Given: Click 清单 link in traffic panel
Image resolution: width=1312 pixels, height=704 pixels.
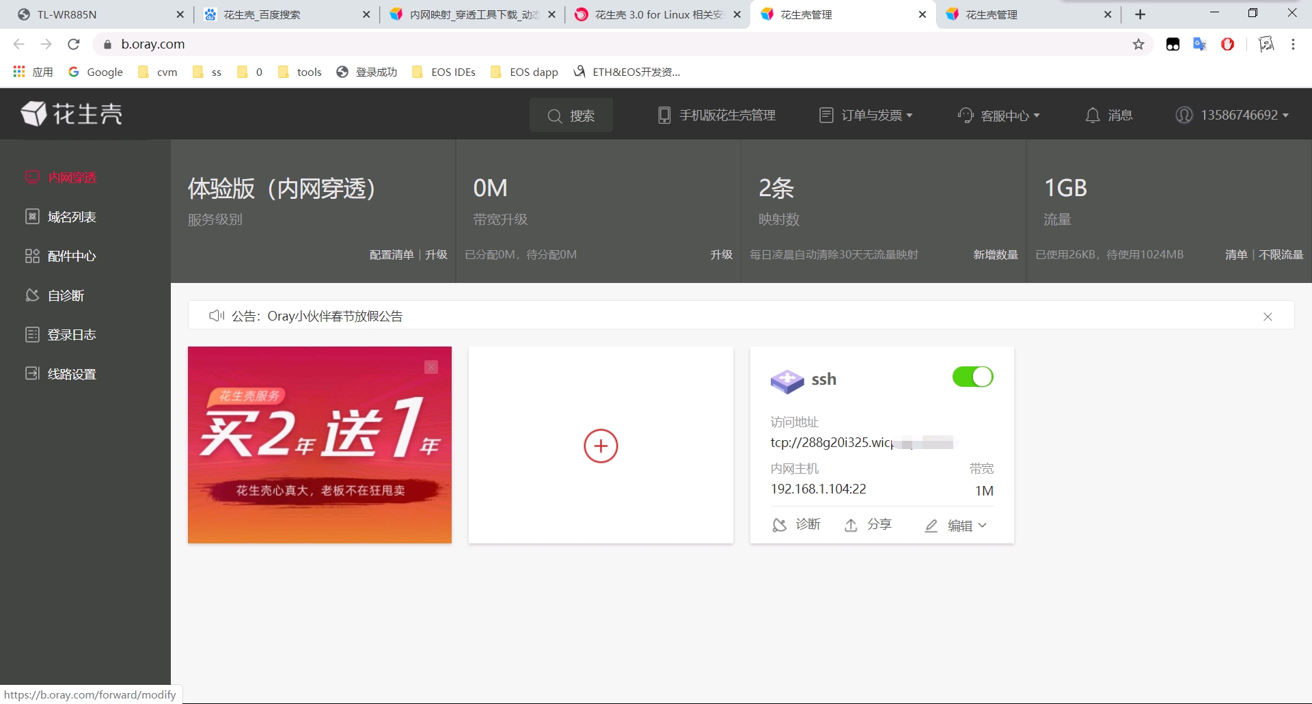Looking at the screenshot, I should tap(1236, 255).
